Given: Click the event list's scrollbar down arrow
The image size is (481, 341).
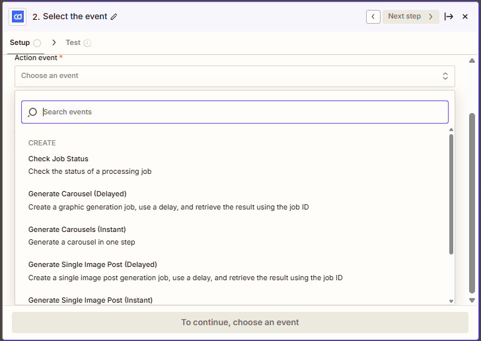Looking at the screenshot, I should point(451,301).
